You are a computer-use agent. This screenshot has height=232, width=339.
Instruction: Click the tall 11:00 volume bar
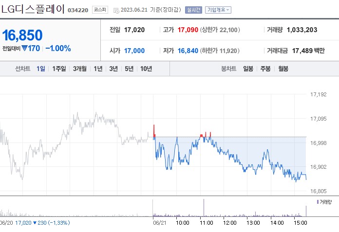point(204,207)
